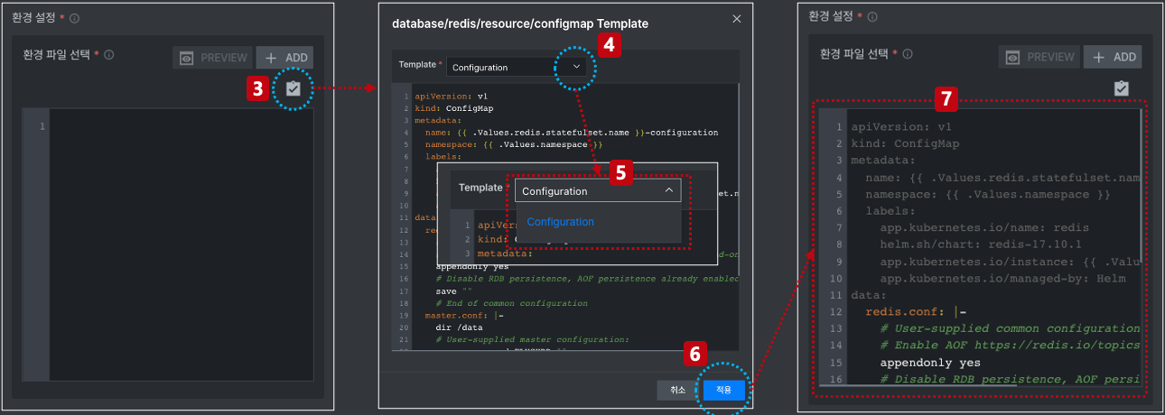Screen dimensions: 1165x415
Task: Click the info icon beside right 환경 설정
Action: (x=871, y=17)
